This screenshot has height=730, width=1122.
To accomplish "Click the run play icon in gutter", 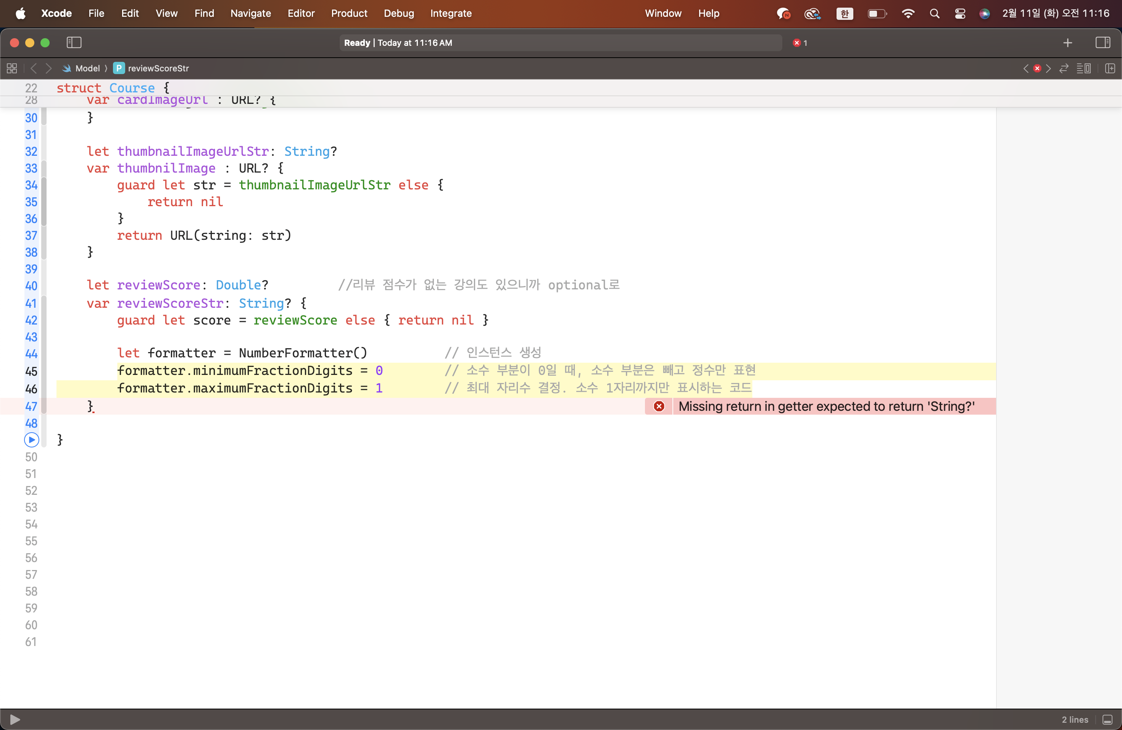I will (x=31, y=440).
